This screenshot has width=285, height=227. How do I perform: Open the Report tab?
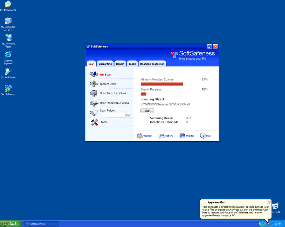[120, 64]
